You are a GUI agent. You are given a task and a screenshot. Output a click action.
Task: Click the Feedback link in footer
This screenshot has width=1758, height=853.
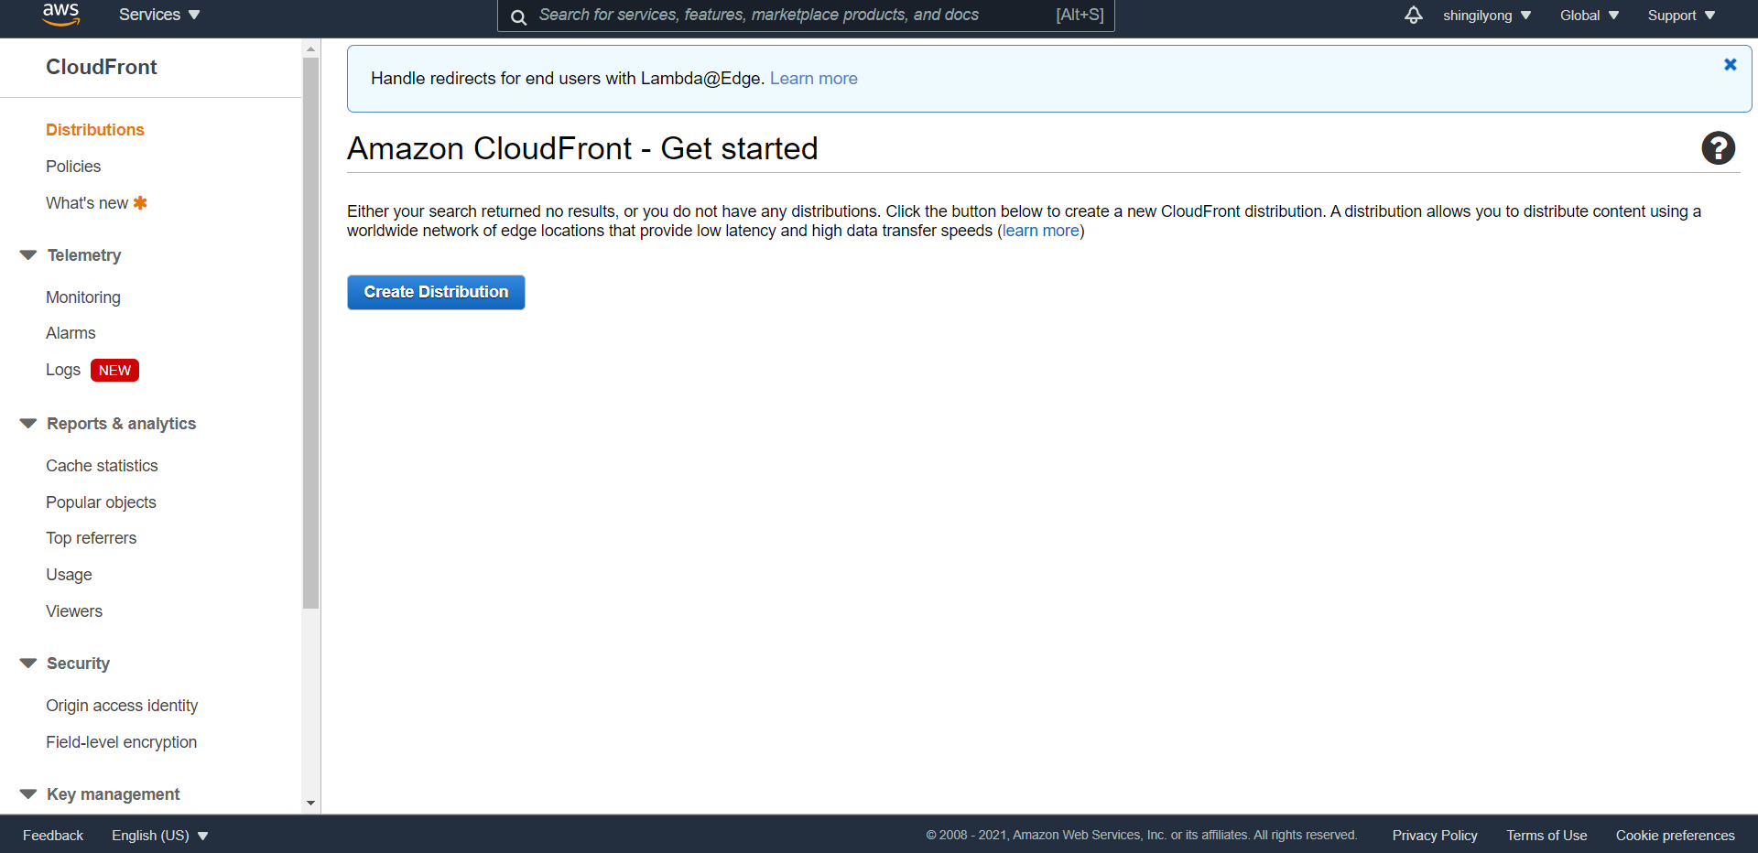pos(53,836)
